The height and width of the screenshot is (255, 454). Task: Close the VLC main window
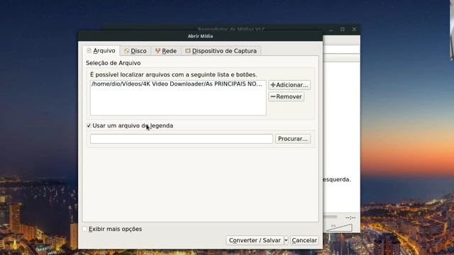point(354,30)
